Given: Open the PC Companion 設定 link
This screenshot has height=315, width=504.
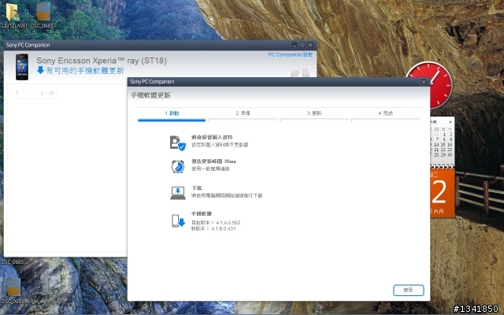Looking at the screenshot, I should click(x=291, y=54).
